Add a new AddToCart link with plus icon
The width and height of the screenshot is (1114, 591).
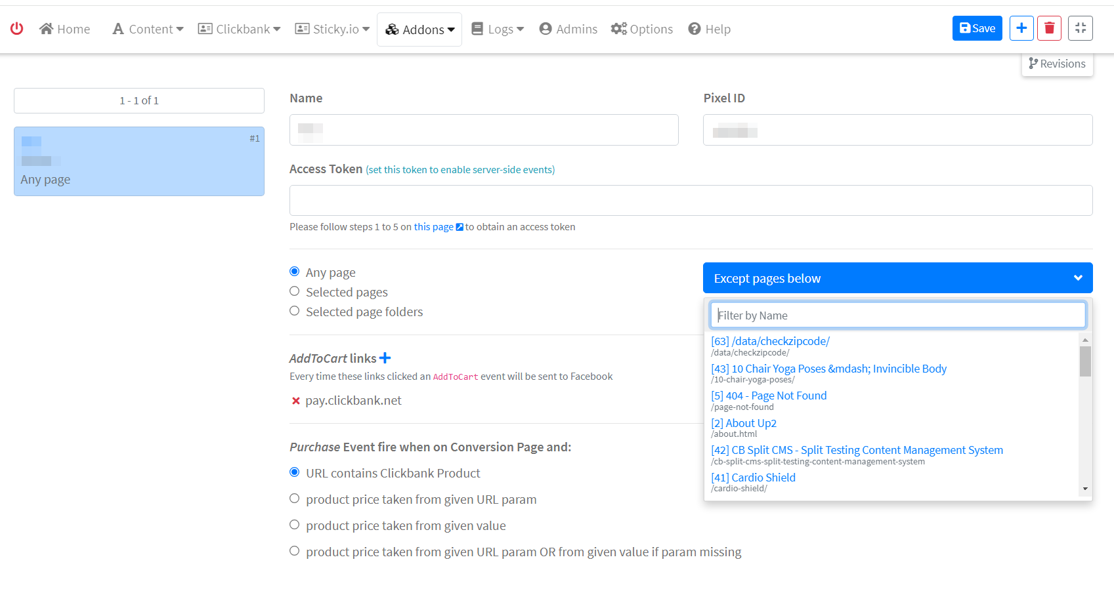(385, 358)
